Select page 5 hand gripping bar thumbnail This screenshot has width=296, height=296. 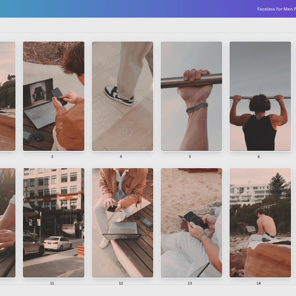(191, 96)
